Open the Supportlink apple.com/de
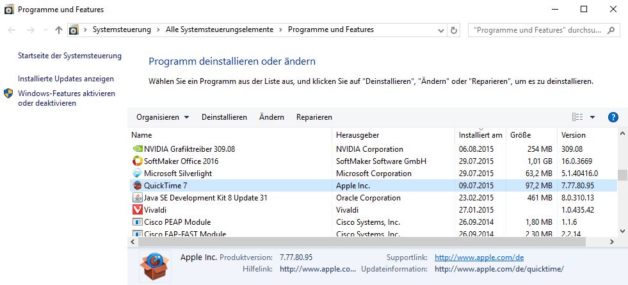Screen dimensions: 628x285 pyautogui.click(x=479, y=257)
